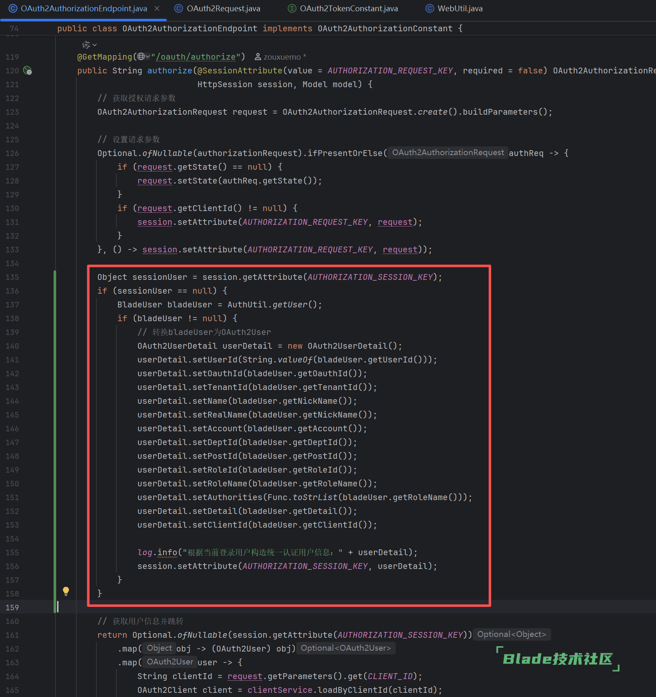Click the class icon on OAuth2Request.java tab
This screenshot has height=697, width=656.
point(179,9)
